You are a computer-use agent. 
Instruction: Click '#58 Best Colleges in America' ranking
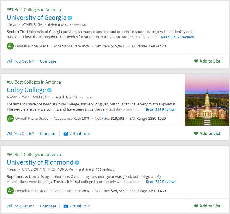point(34,82)
